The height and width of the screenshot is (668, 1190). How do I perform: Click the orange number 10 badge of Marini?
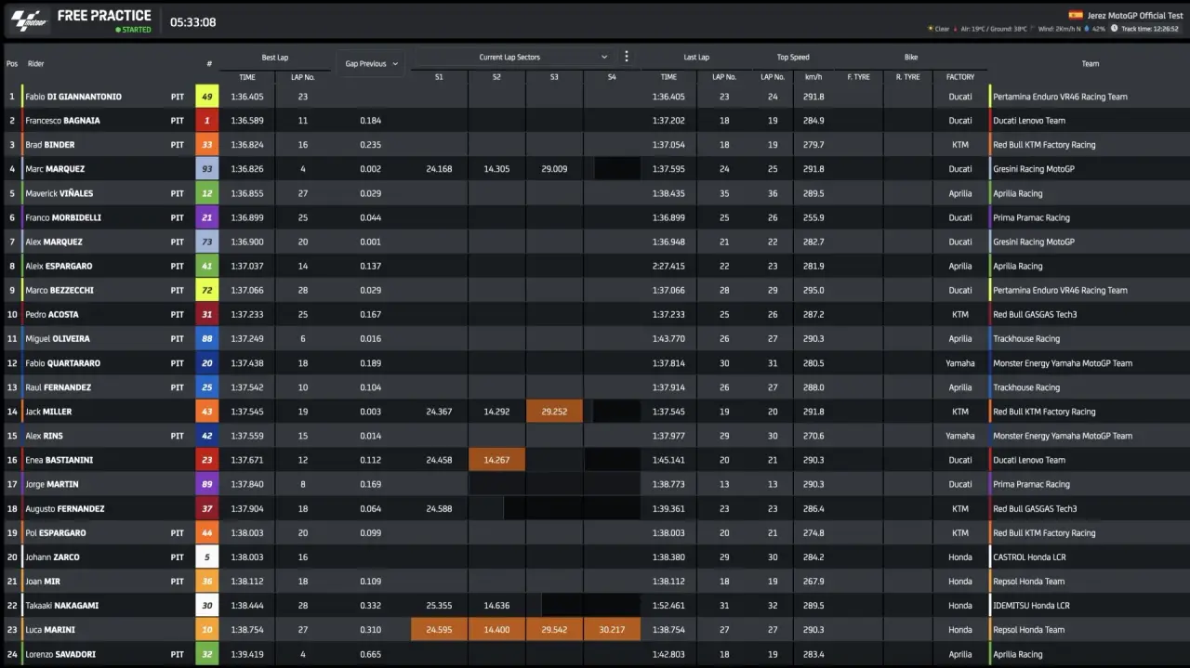tap(207, 630)
